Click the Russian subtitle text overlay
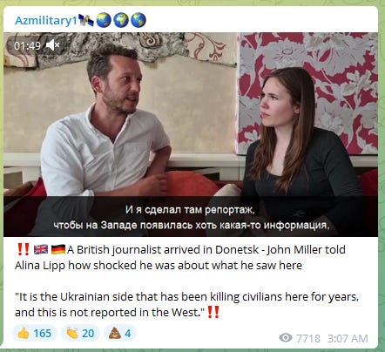This screenshot has width=385, height=352. pos(191,217)
